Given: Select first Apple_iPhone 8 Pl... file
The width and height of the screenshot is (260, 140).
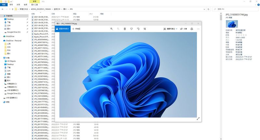Looking at the screenshot, I should (x=42, y=34).
